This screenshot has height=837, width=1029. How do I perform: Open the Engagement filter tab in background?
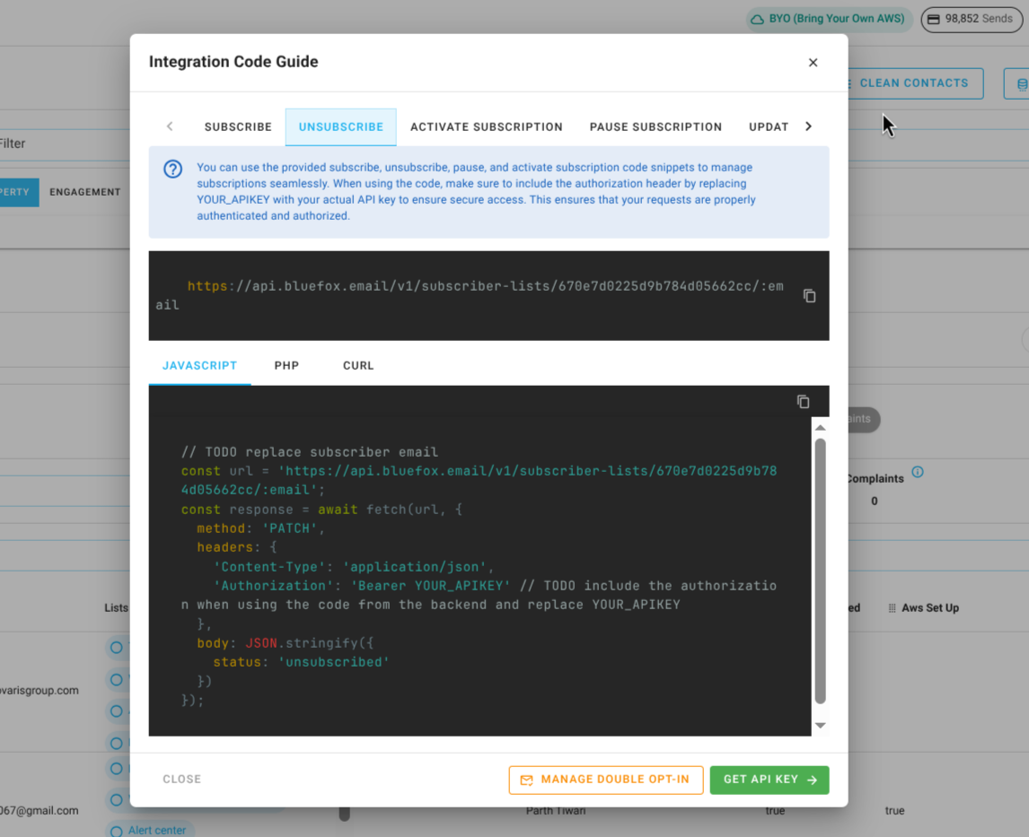[x=84, y=192]
